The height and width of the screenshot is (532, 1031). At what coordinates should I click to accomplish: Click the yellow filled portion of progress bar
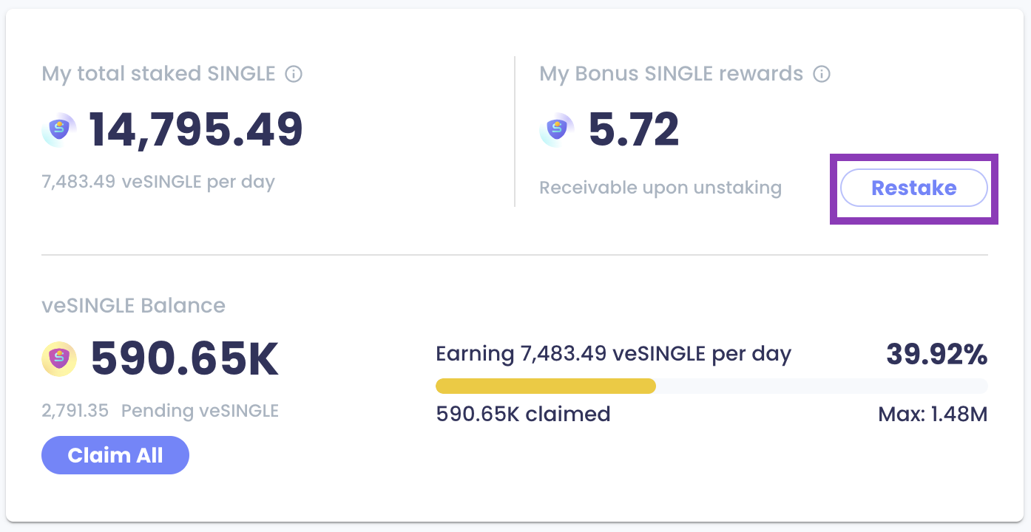point(545,386)
